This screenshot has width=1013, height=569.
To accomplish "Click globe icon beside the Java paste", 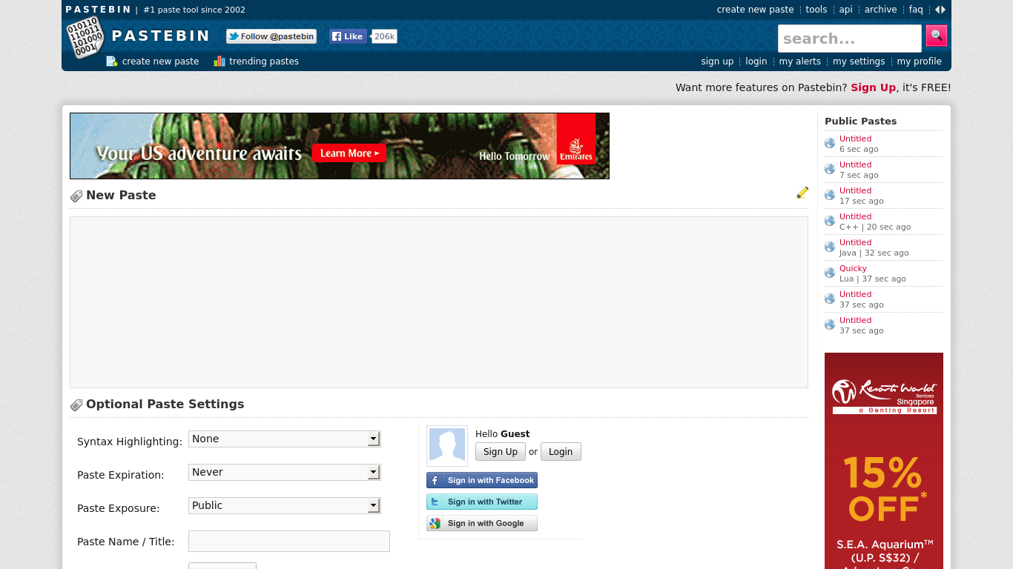I will tap(830, 247).
